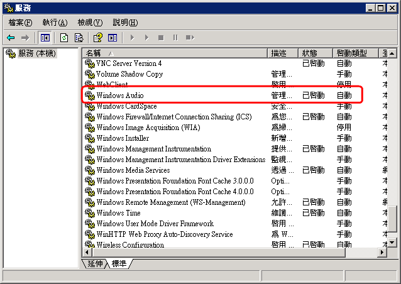Viewport: 401px width, 284px height.
Task: Sort by the 狀態 column header
Action: click(x=316, y=53)
